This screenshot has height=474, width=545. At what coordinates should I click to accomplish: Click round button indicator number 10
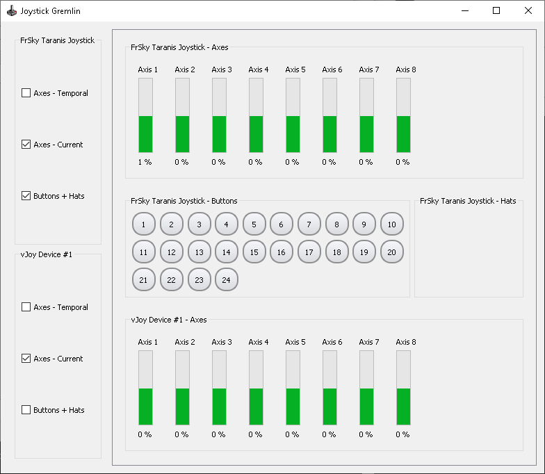(392, 224)
